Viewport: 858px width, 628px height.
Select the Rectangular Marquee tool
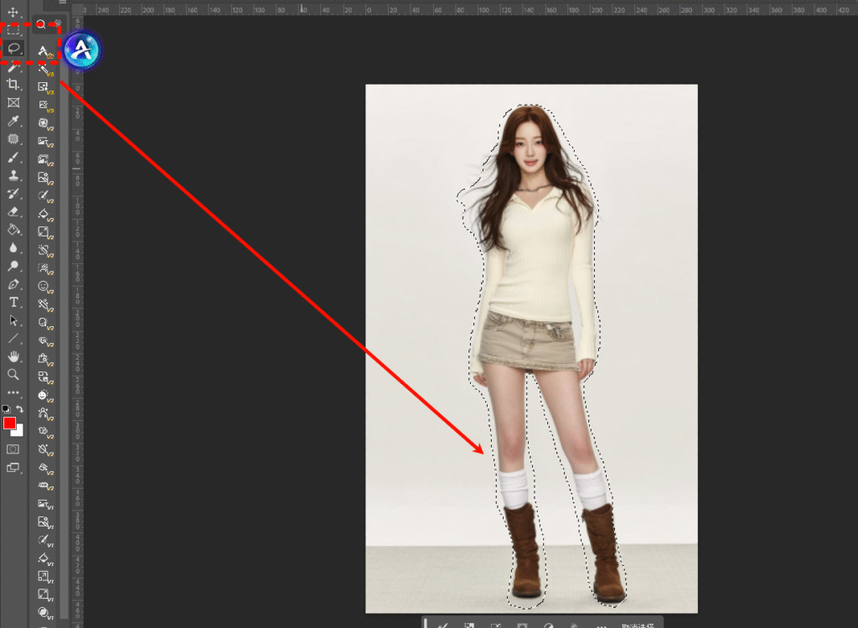pyautogui.click(x=13, y=30)
